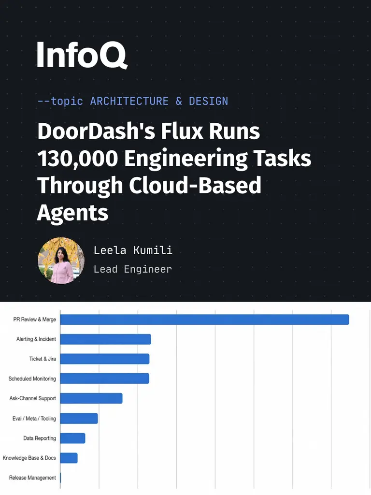Select the Lead Engineer title text
Image resolution: width=371 pixels, height=495 pixels.
[x=132, y=269]
